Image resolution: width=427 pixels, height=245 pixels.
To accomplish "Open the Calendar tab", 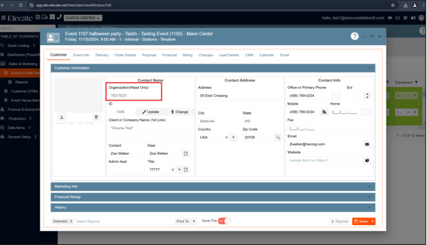I will pyautogui.click(x=266, y=55).
